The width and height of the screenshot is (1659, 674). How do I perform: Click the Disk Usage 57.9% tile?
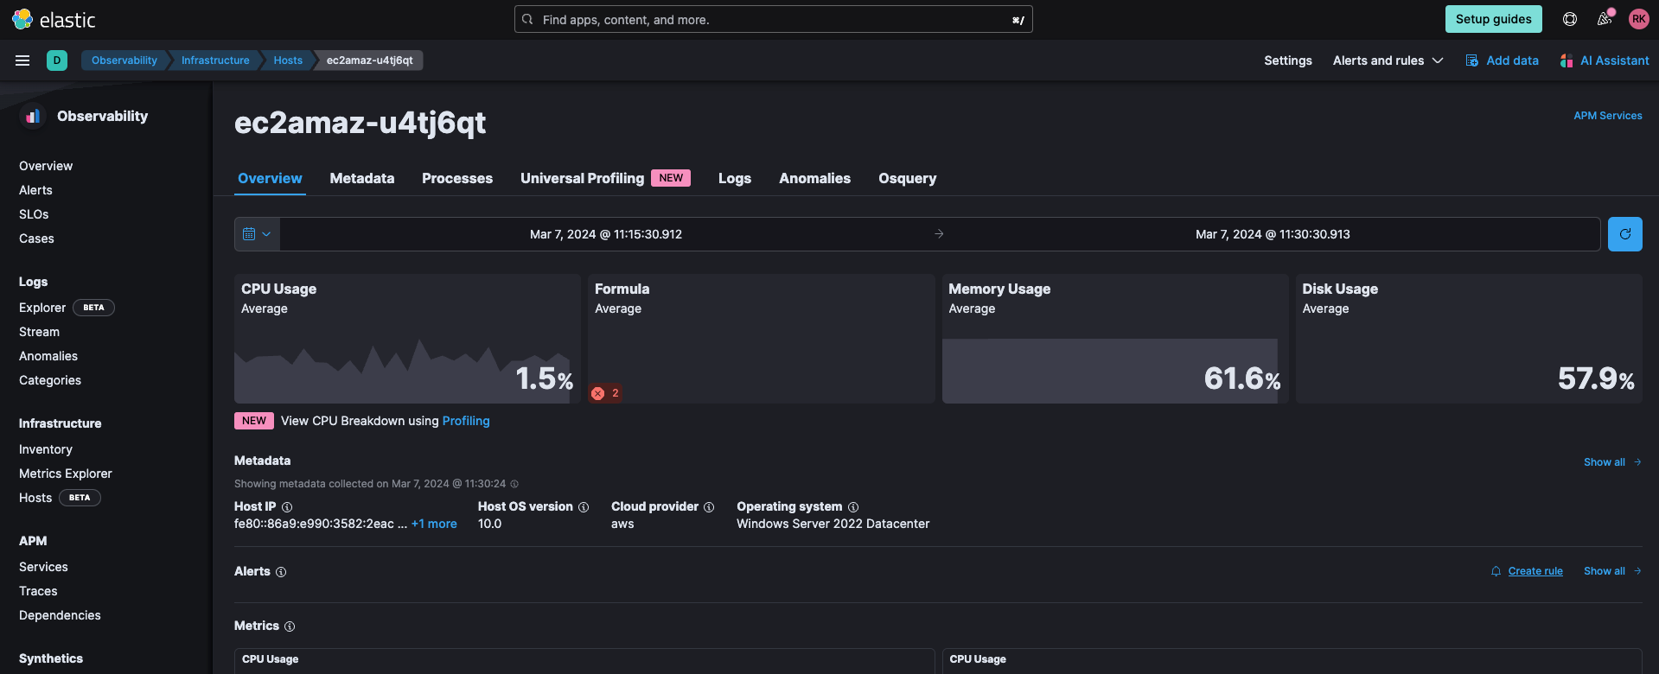pos(1469,339)
